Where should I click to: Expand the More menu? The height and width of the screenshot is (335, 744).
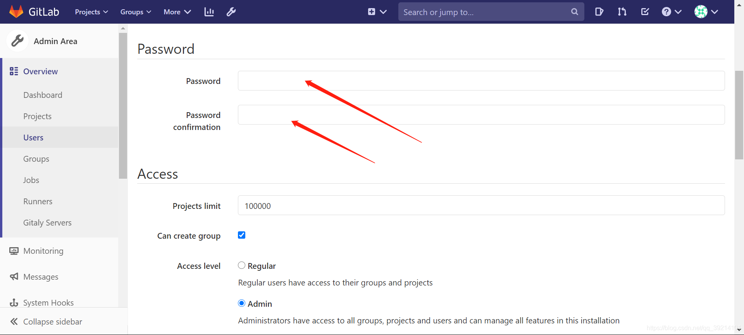click(x=177, y=12)
